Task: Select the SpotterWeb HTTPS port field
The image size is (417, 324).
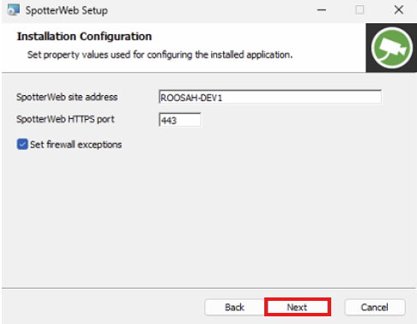Action: pos(179,120)
